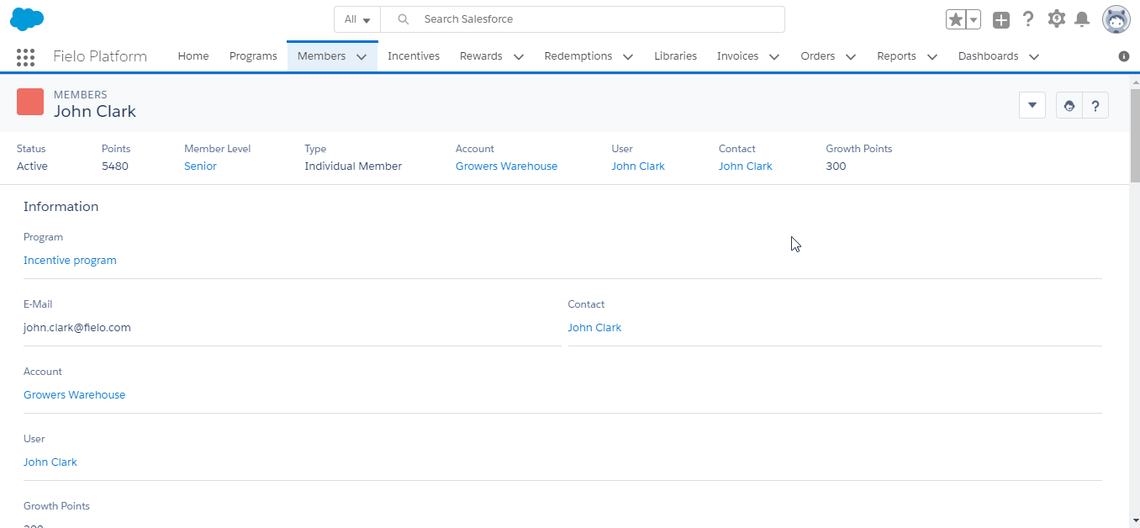This screenshot has height=528, width=1140.
Task: Expand the Dashboards tab chevron
Action: point(1034,56)
